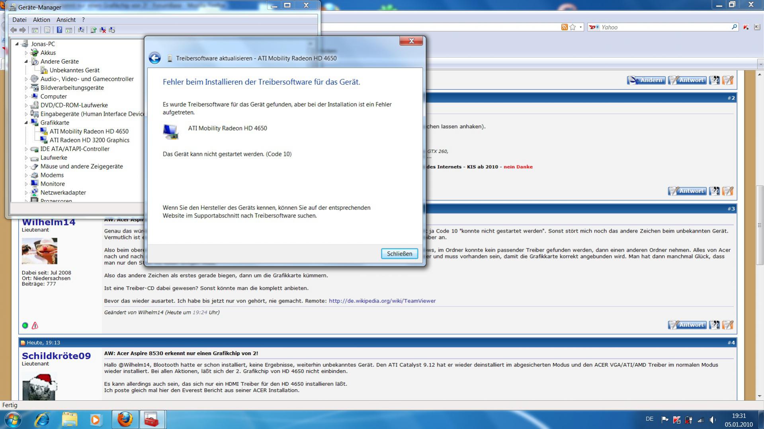Go back using the blue arrow in driver dialog
Viewport: 764px width, 429px height.
point(154,58)
